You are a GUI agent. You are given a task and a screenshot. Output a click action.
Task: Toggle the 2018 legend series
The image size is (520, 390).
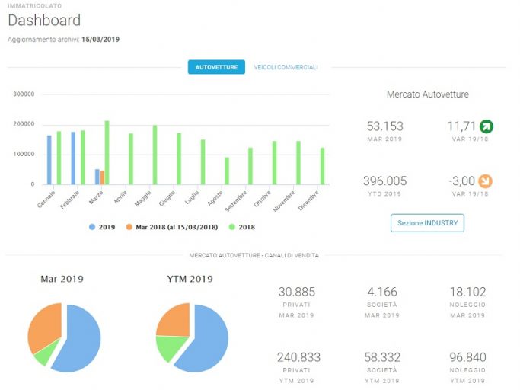click(x=242, y=227)
